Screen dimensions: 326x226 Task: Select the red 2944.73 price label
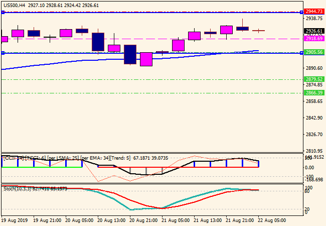tap(313, 11)
